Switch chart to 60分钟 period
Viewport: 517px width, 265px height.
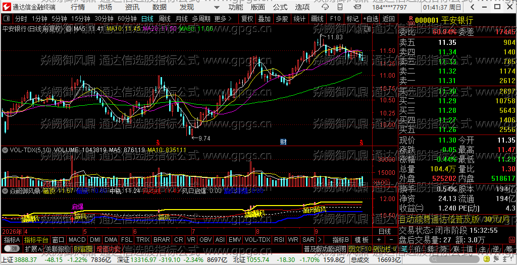tap(127, 19)
